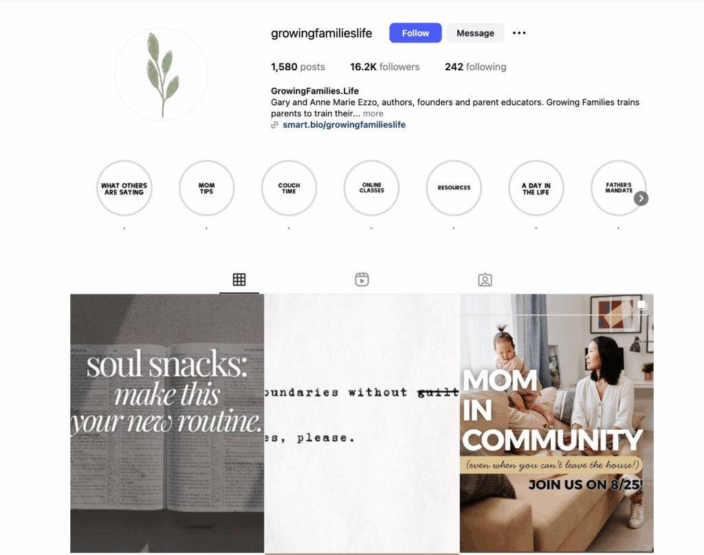Click the growingfamilieslife leaf profile picture
The width and height of the screenshot is (704, 555).
point(161,74)
